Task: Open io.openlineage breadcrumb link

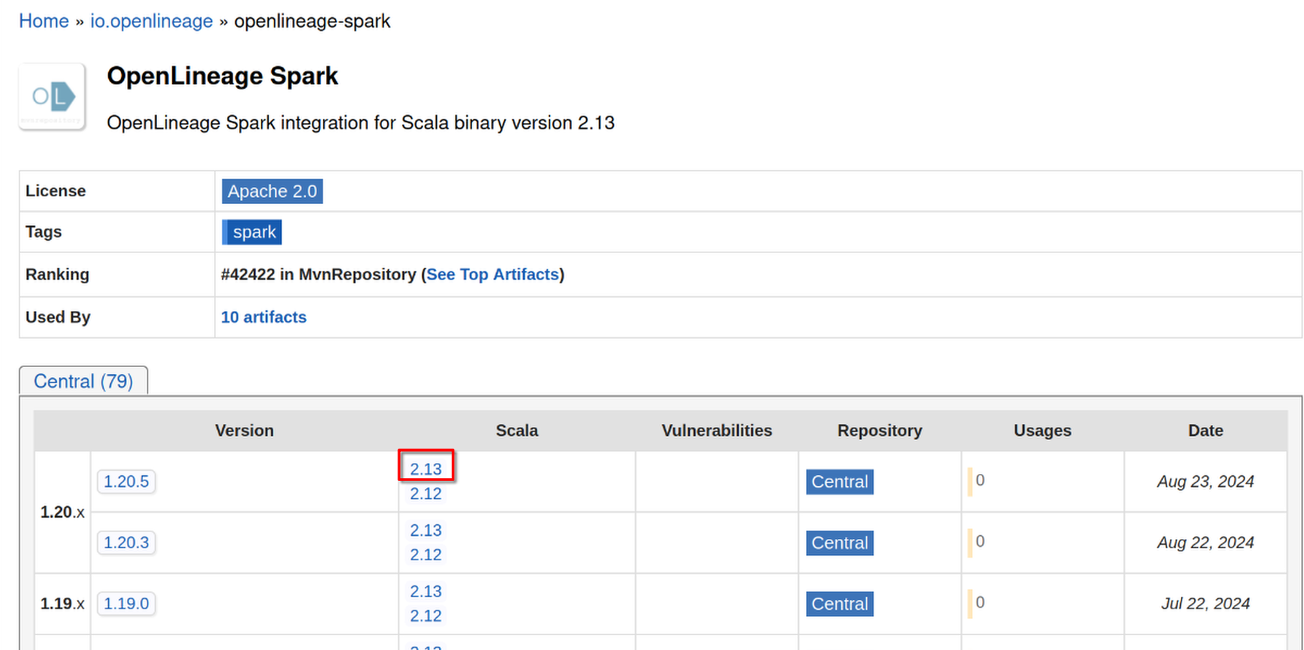Action: [151, 21]
